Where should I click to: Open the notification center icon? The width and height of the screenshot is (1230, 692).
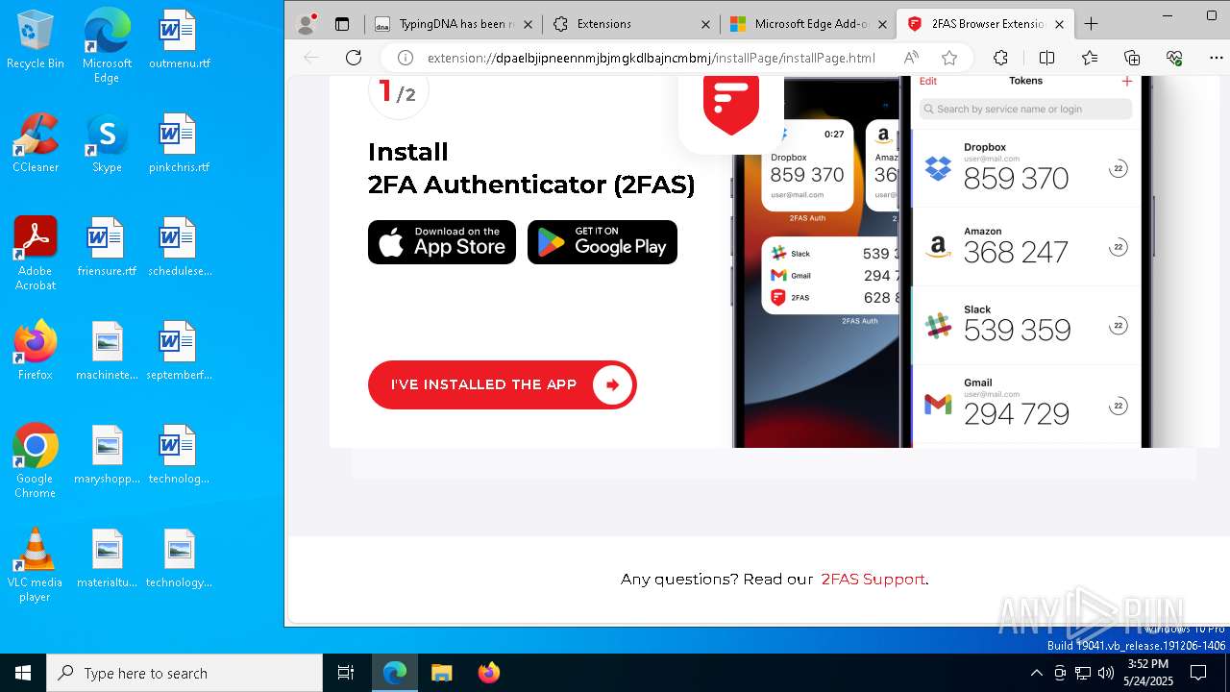[1198, 673]
